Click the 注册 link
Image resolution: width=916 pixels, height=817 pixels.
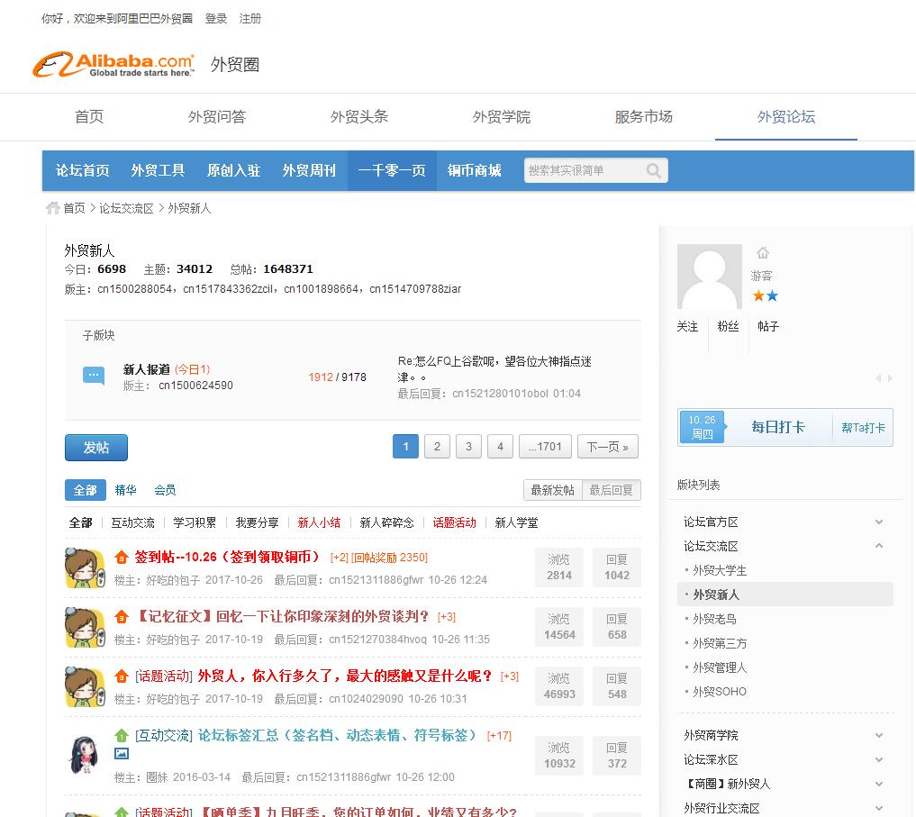tap(250, 19)
